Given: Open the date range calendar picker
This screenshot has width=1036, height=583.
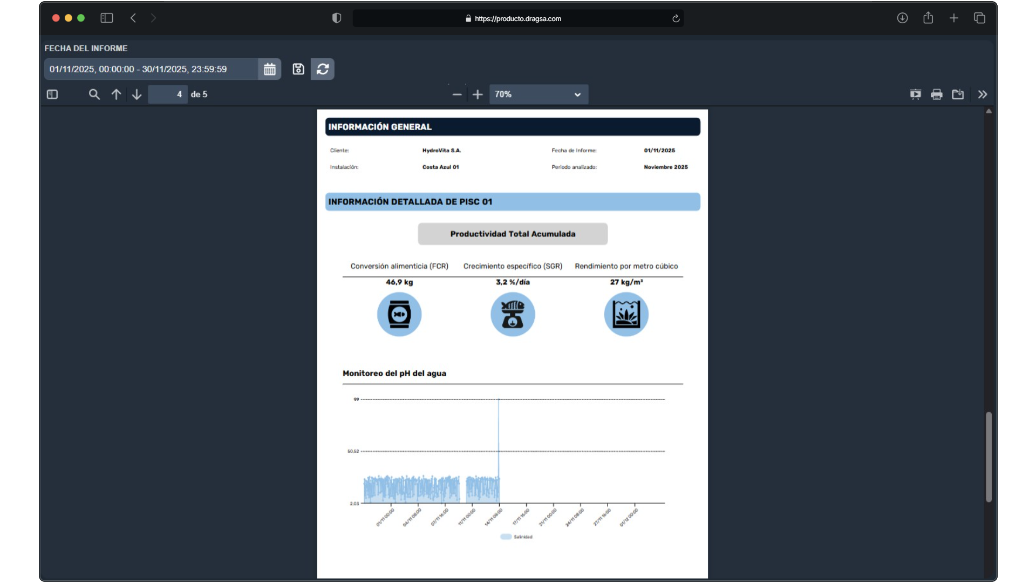Looking at the screenshot, I should [269, 69].
